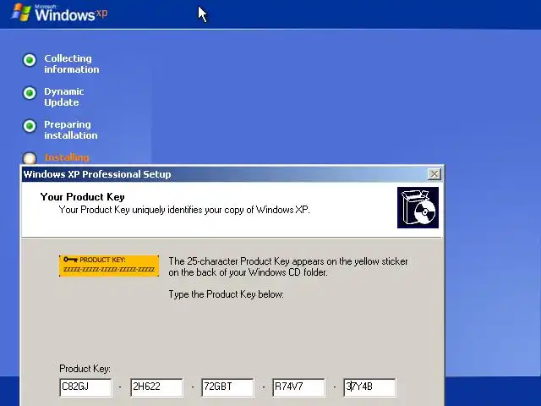Click the Collecting information step indicator
The width and height of the screenshot is (541, 406).
30,60
